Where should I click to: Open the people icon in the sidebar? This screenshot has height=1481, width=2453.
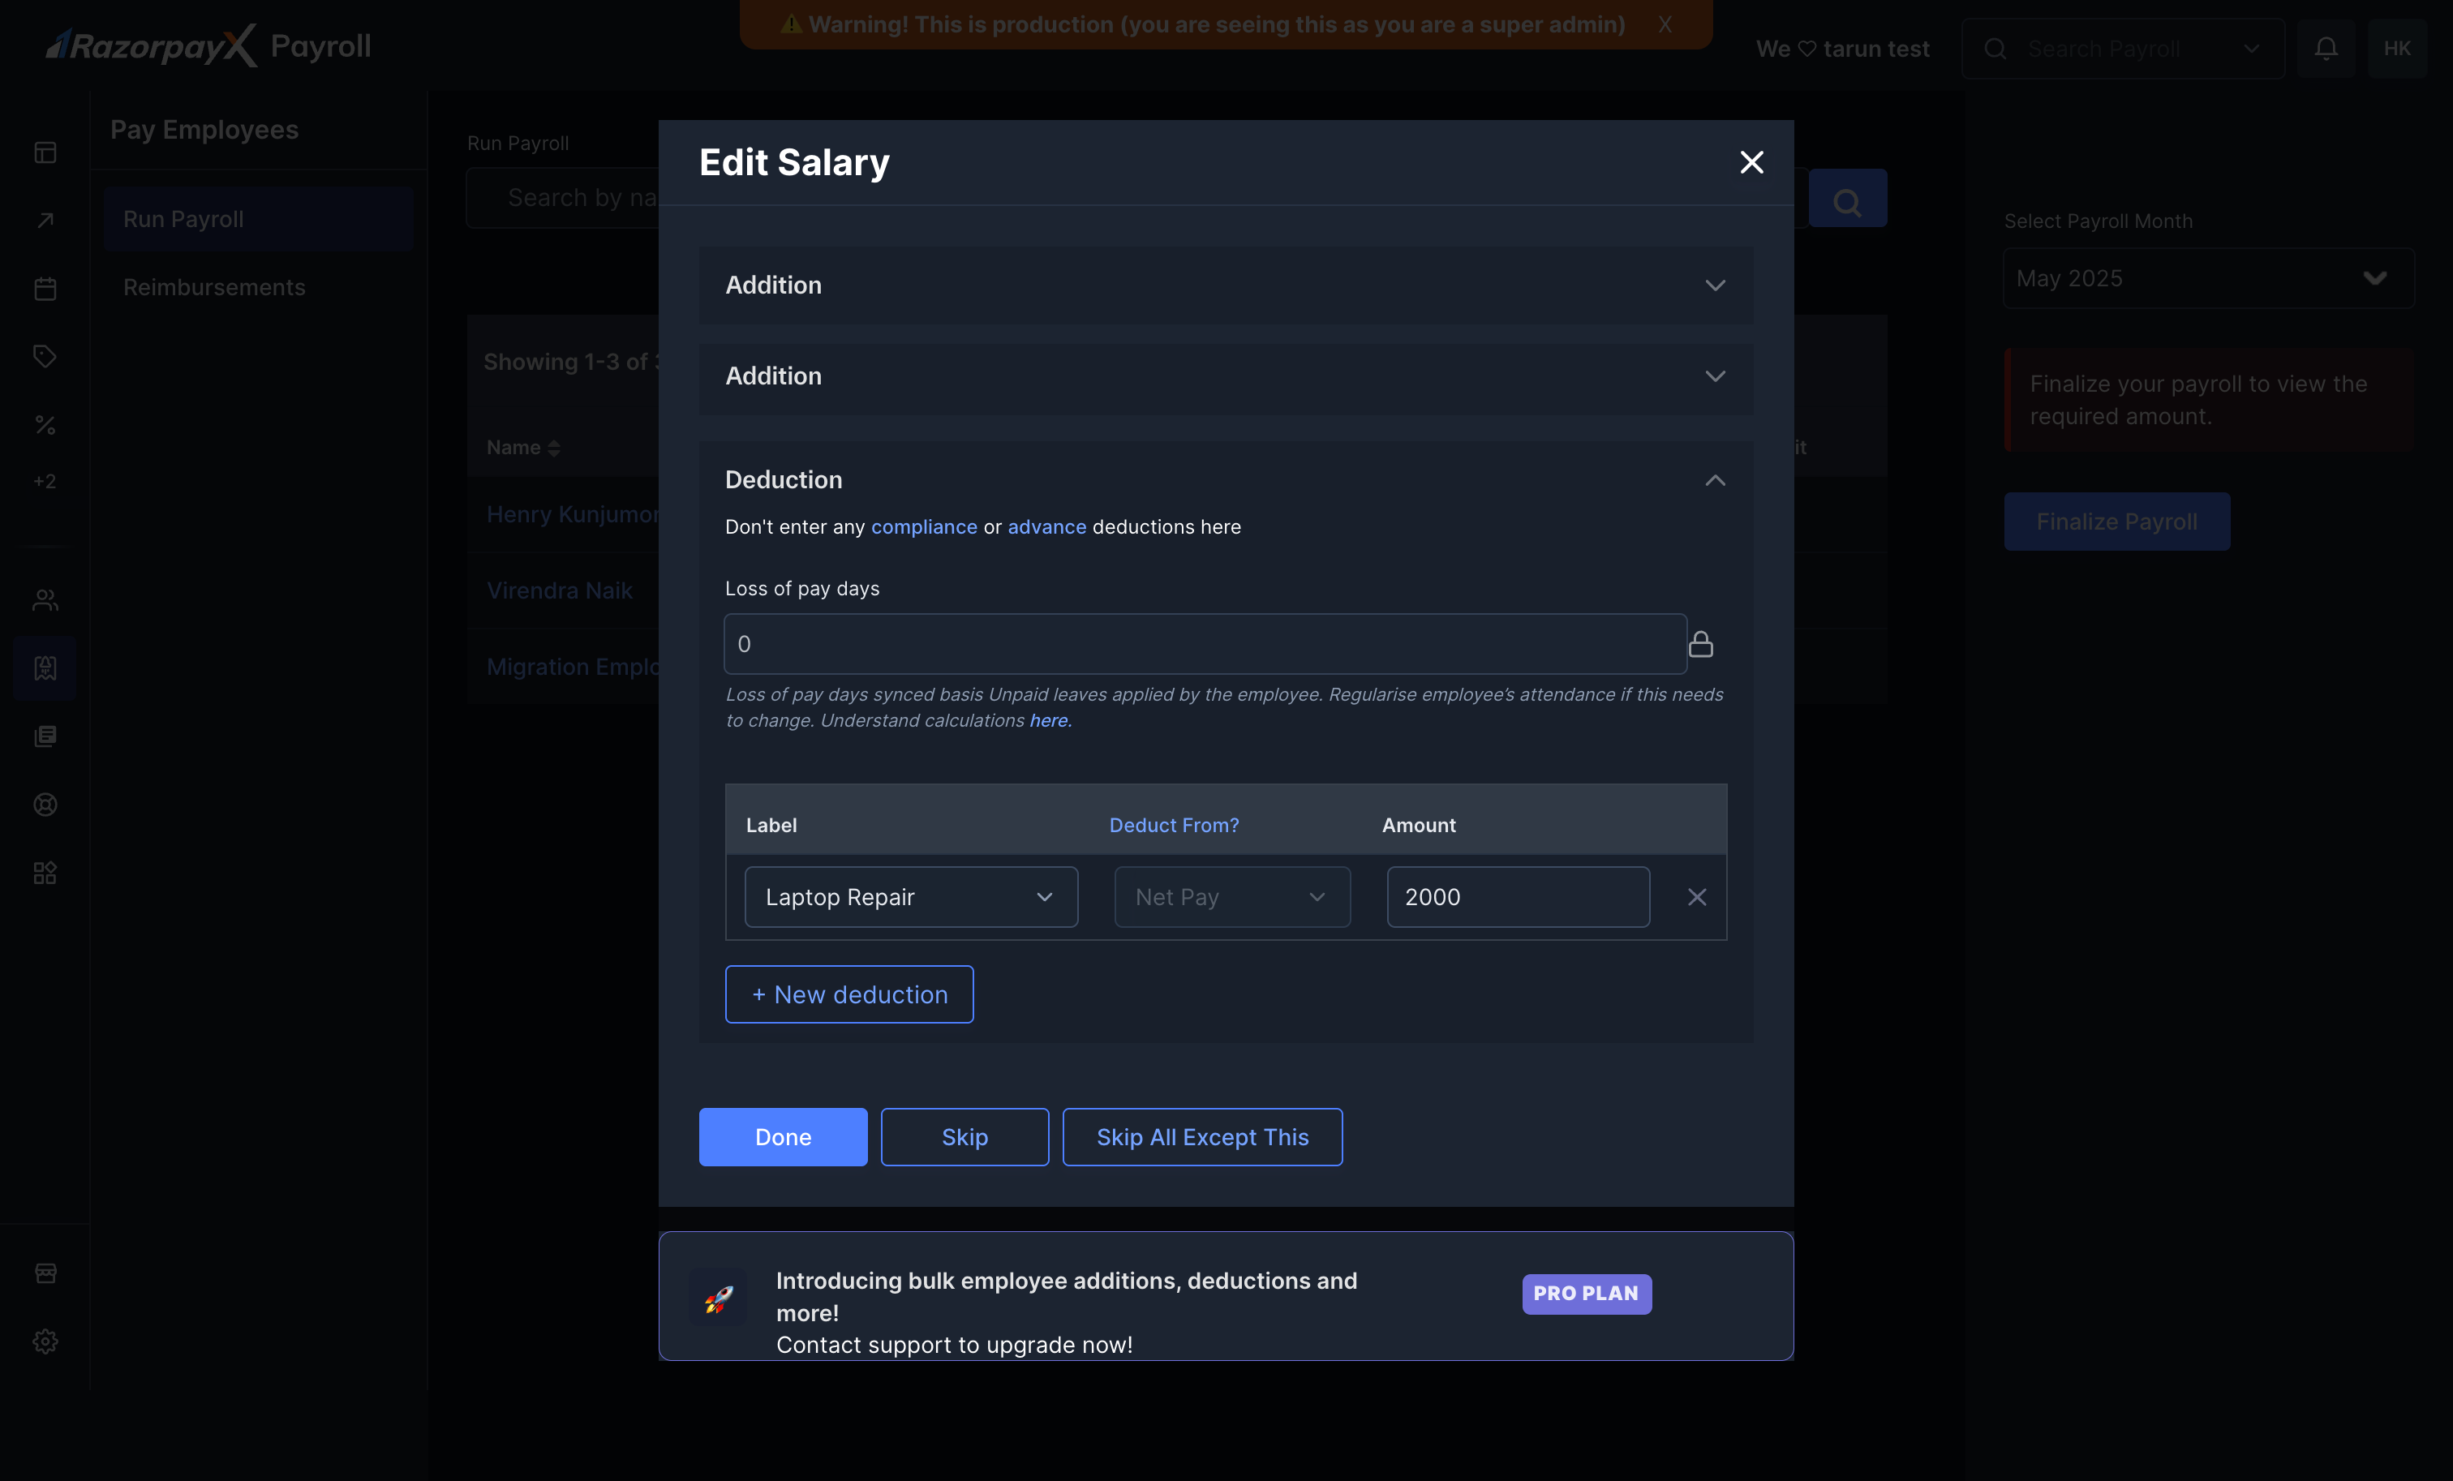click(45, 600)
